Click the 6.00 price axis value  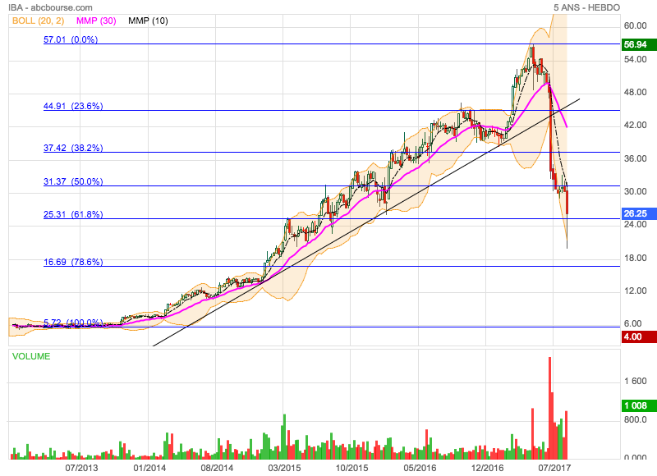[x=632, y=323]
